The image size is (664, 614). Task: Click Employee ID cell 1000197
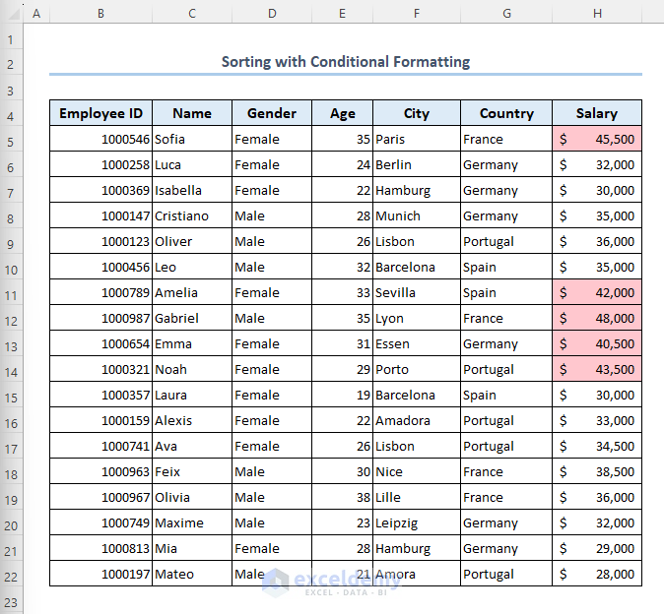point(100,575)
